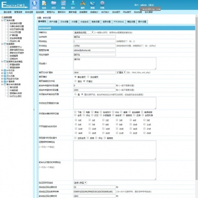
Task: Check the 0点 hour checkbox
Action: coord(76,120)
